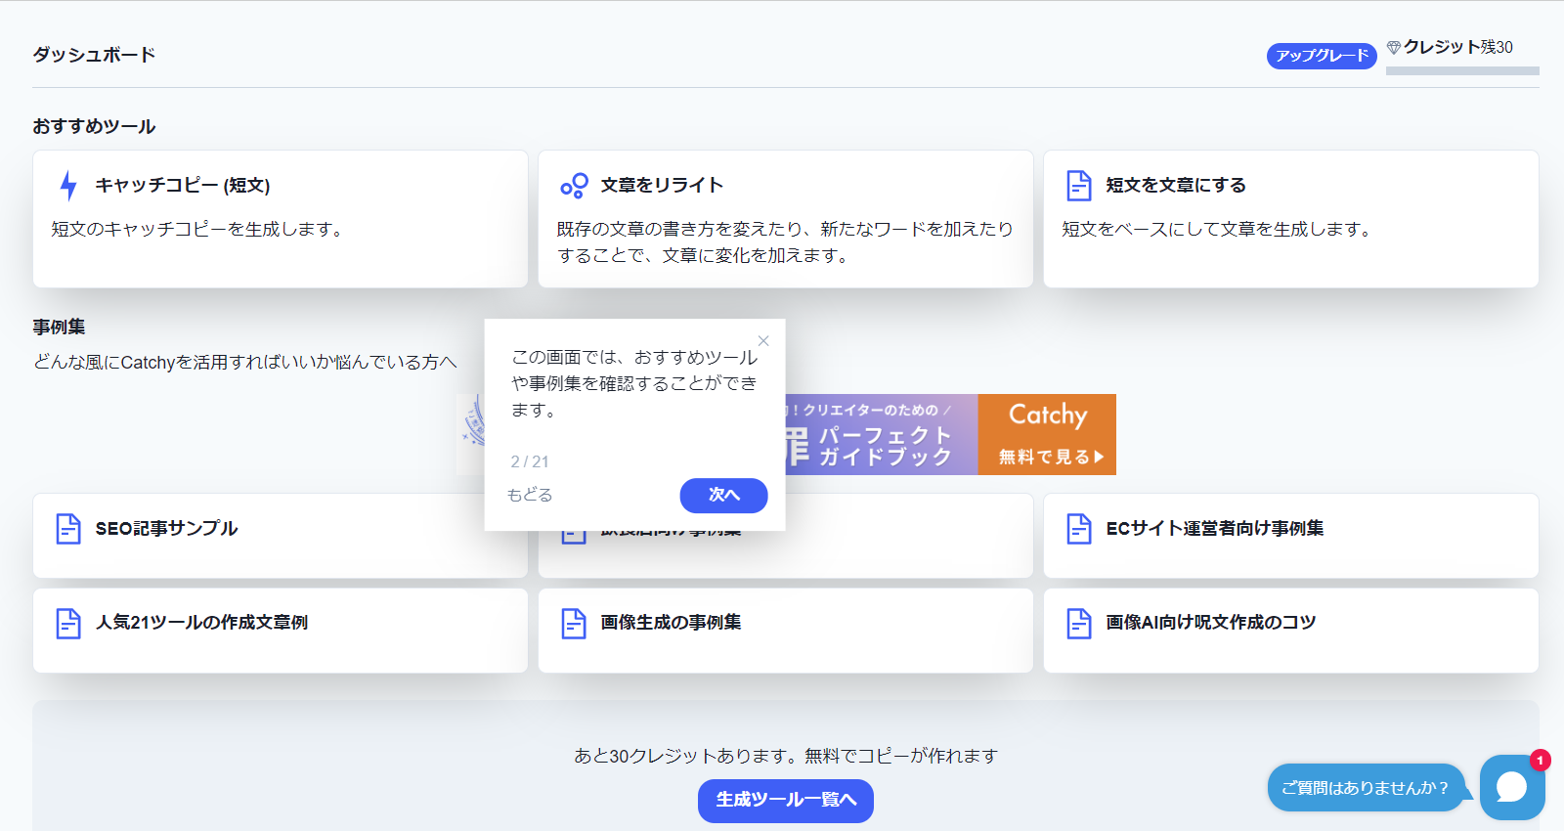
Task: Click the クレジット残30 label
Action: [x=1458, y=47]
